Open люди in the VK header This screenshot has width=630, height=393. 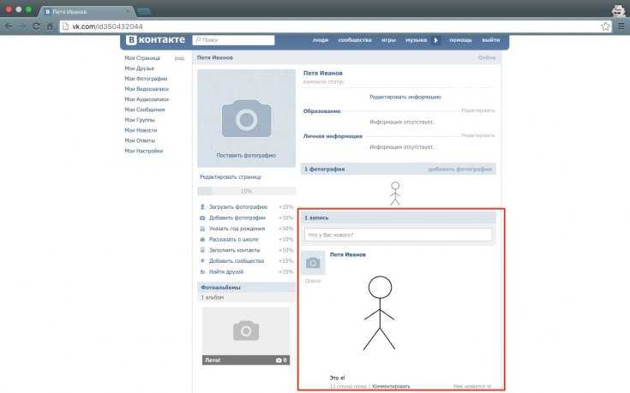(x=321, y=40)
